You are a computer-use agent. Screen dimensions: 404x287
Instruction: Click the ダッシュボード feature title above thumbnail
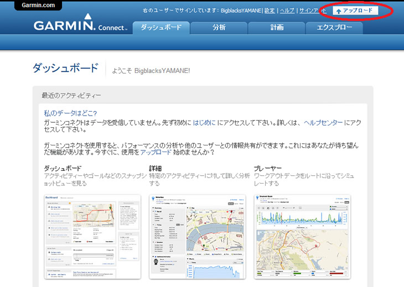[63, 169]
